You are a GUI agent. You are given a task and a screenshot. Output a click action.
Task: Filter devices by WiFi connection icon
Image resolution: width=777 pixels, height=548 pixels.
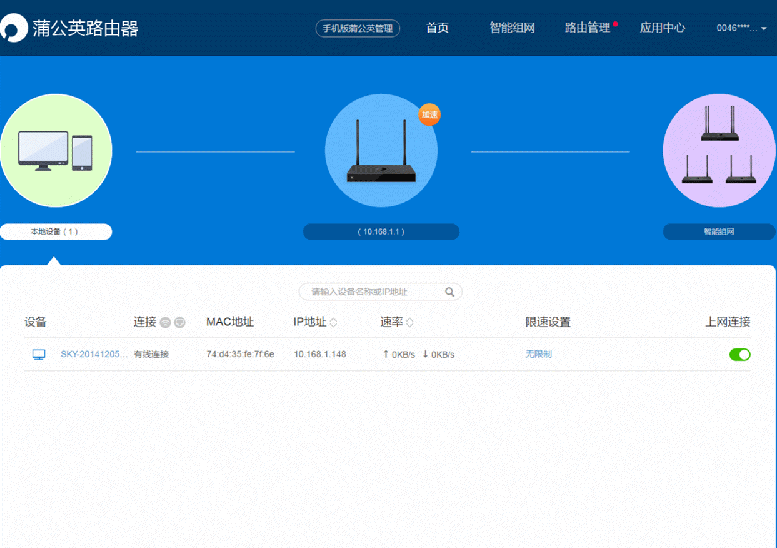pos(165,322)
